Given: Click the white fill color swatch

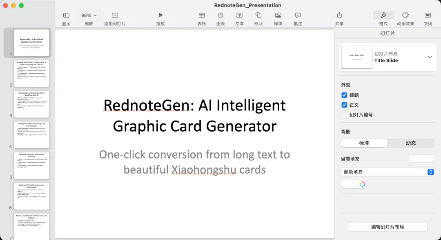Looking at the screenshot, I should 350,184.
